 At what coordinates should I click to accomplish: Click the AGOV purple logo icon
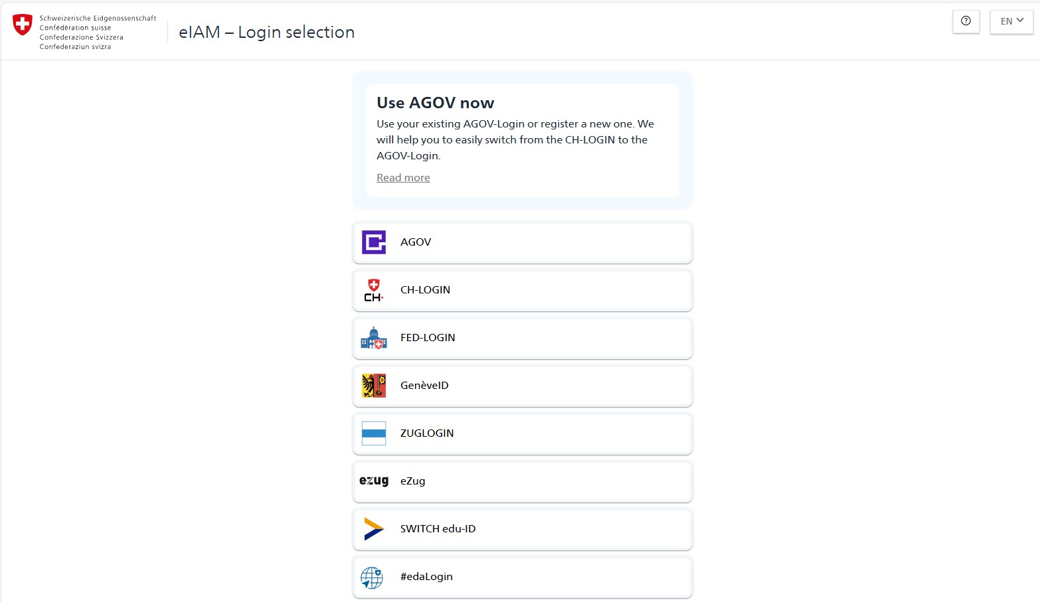pyautogui.click(x=374, y=242)
